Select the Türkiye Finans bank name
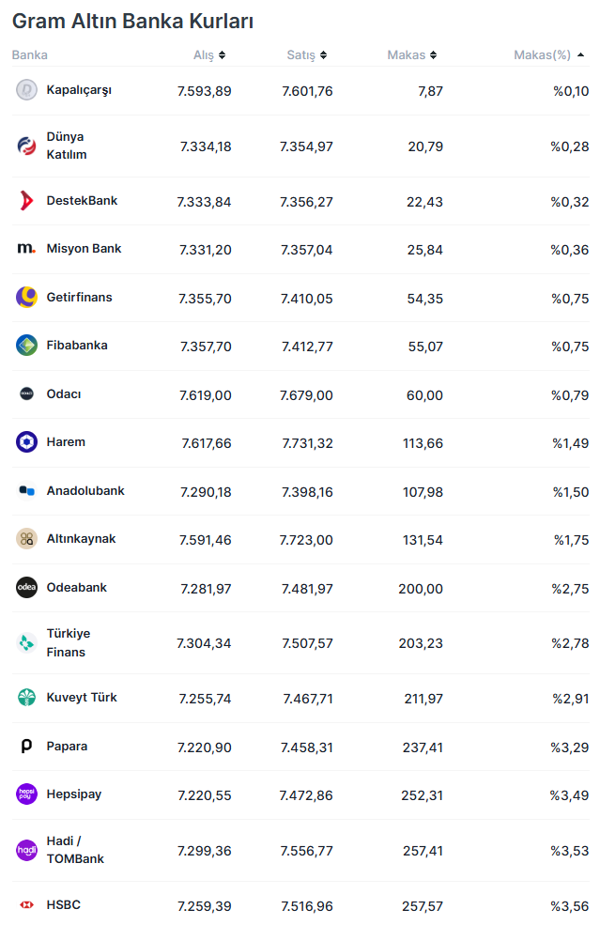This screenshot has height=925, width=600. click(x=69, y=643)
